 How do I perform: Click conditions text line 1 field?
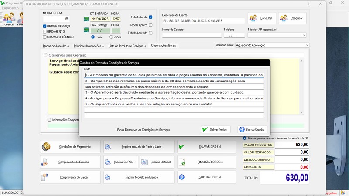174,75
